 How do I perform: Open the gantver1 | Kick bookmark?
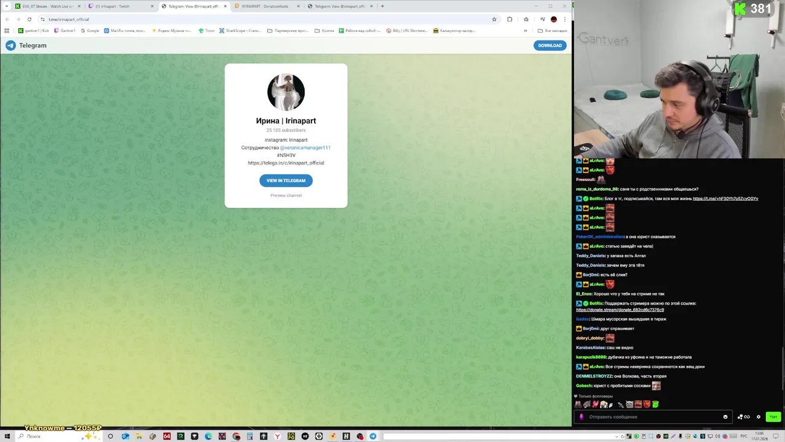coord(34,31)
